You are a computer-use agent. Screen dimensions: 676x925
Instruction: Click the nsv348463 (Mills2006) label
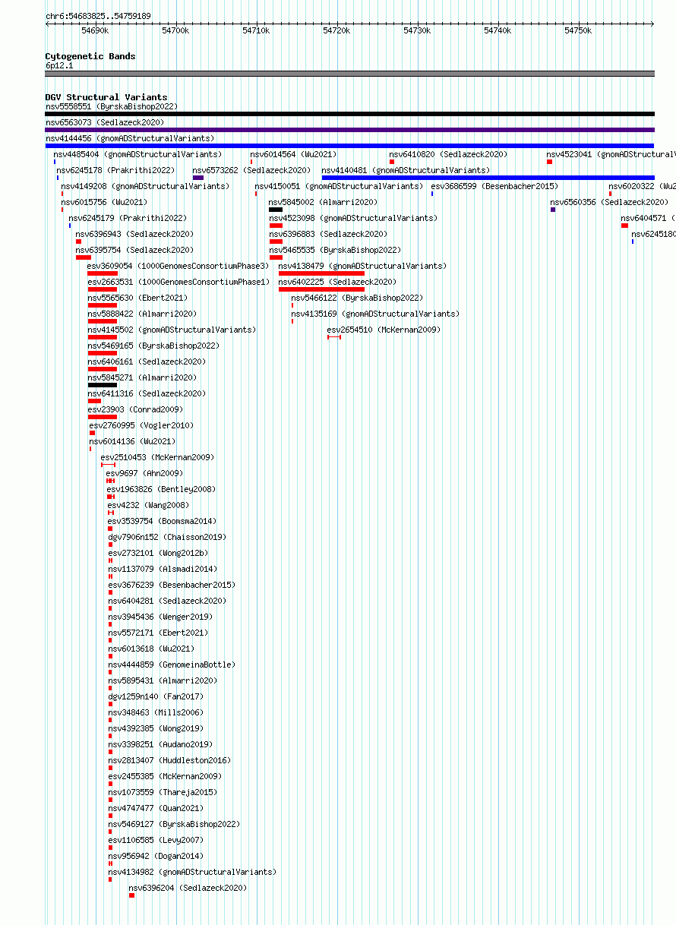click(x=156, y=712)
